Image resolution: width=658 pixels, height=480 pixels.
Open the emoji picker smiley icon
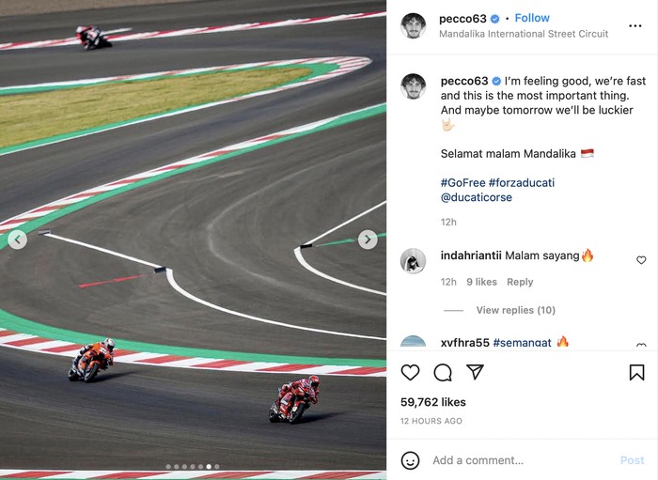pyautogui.click(x=410, y=460)
